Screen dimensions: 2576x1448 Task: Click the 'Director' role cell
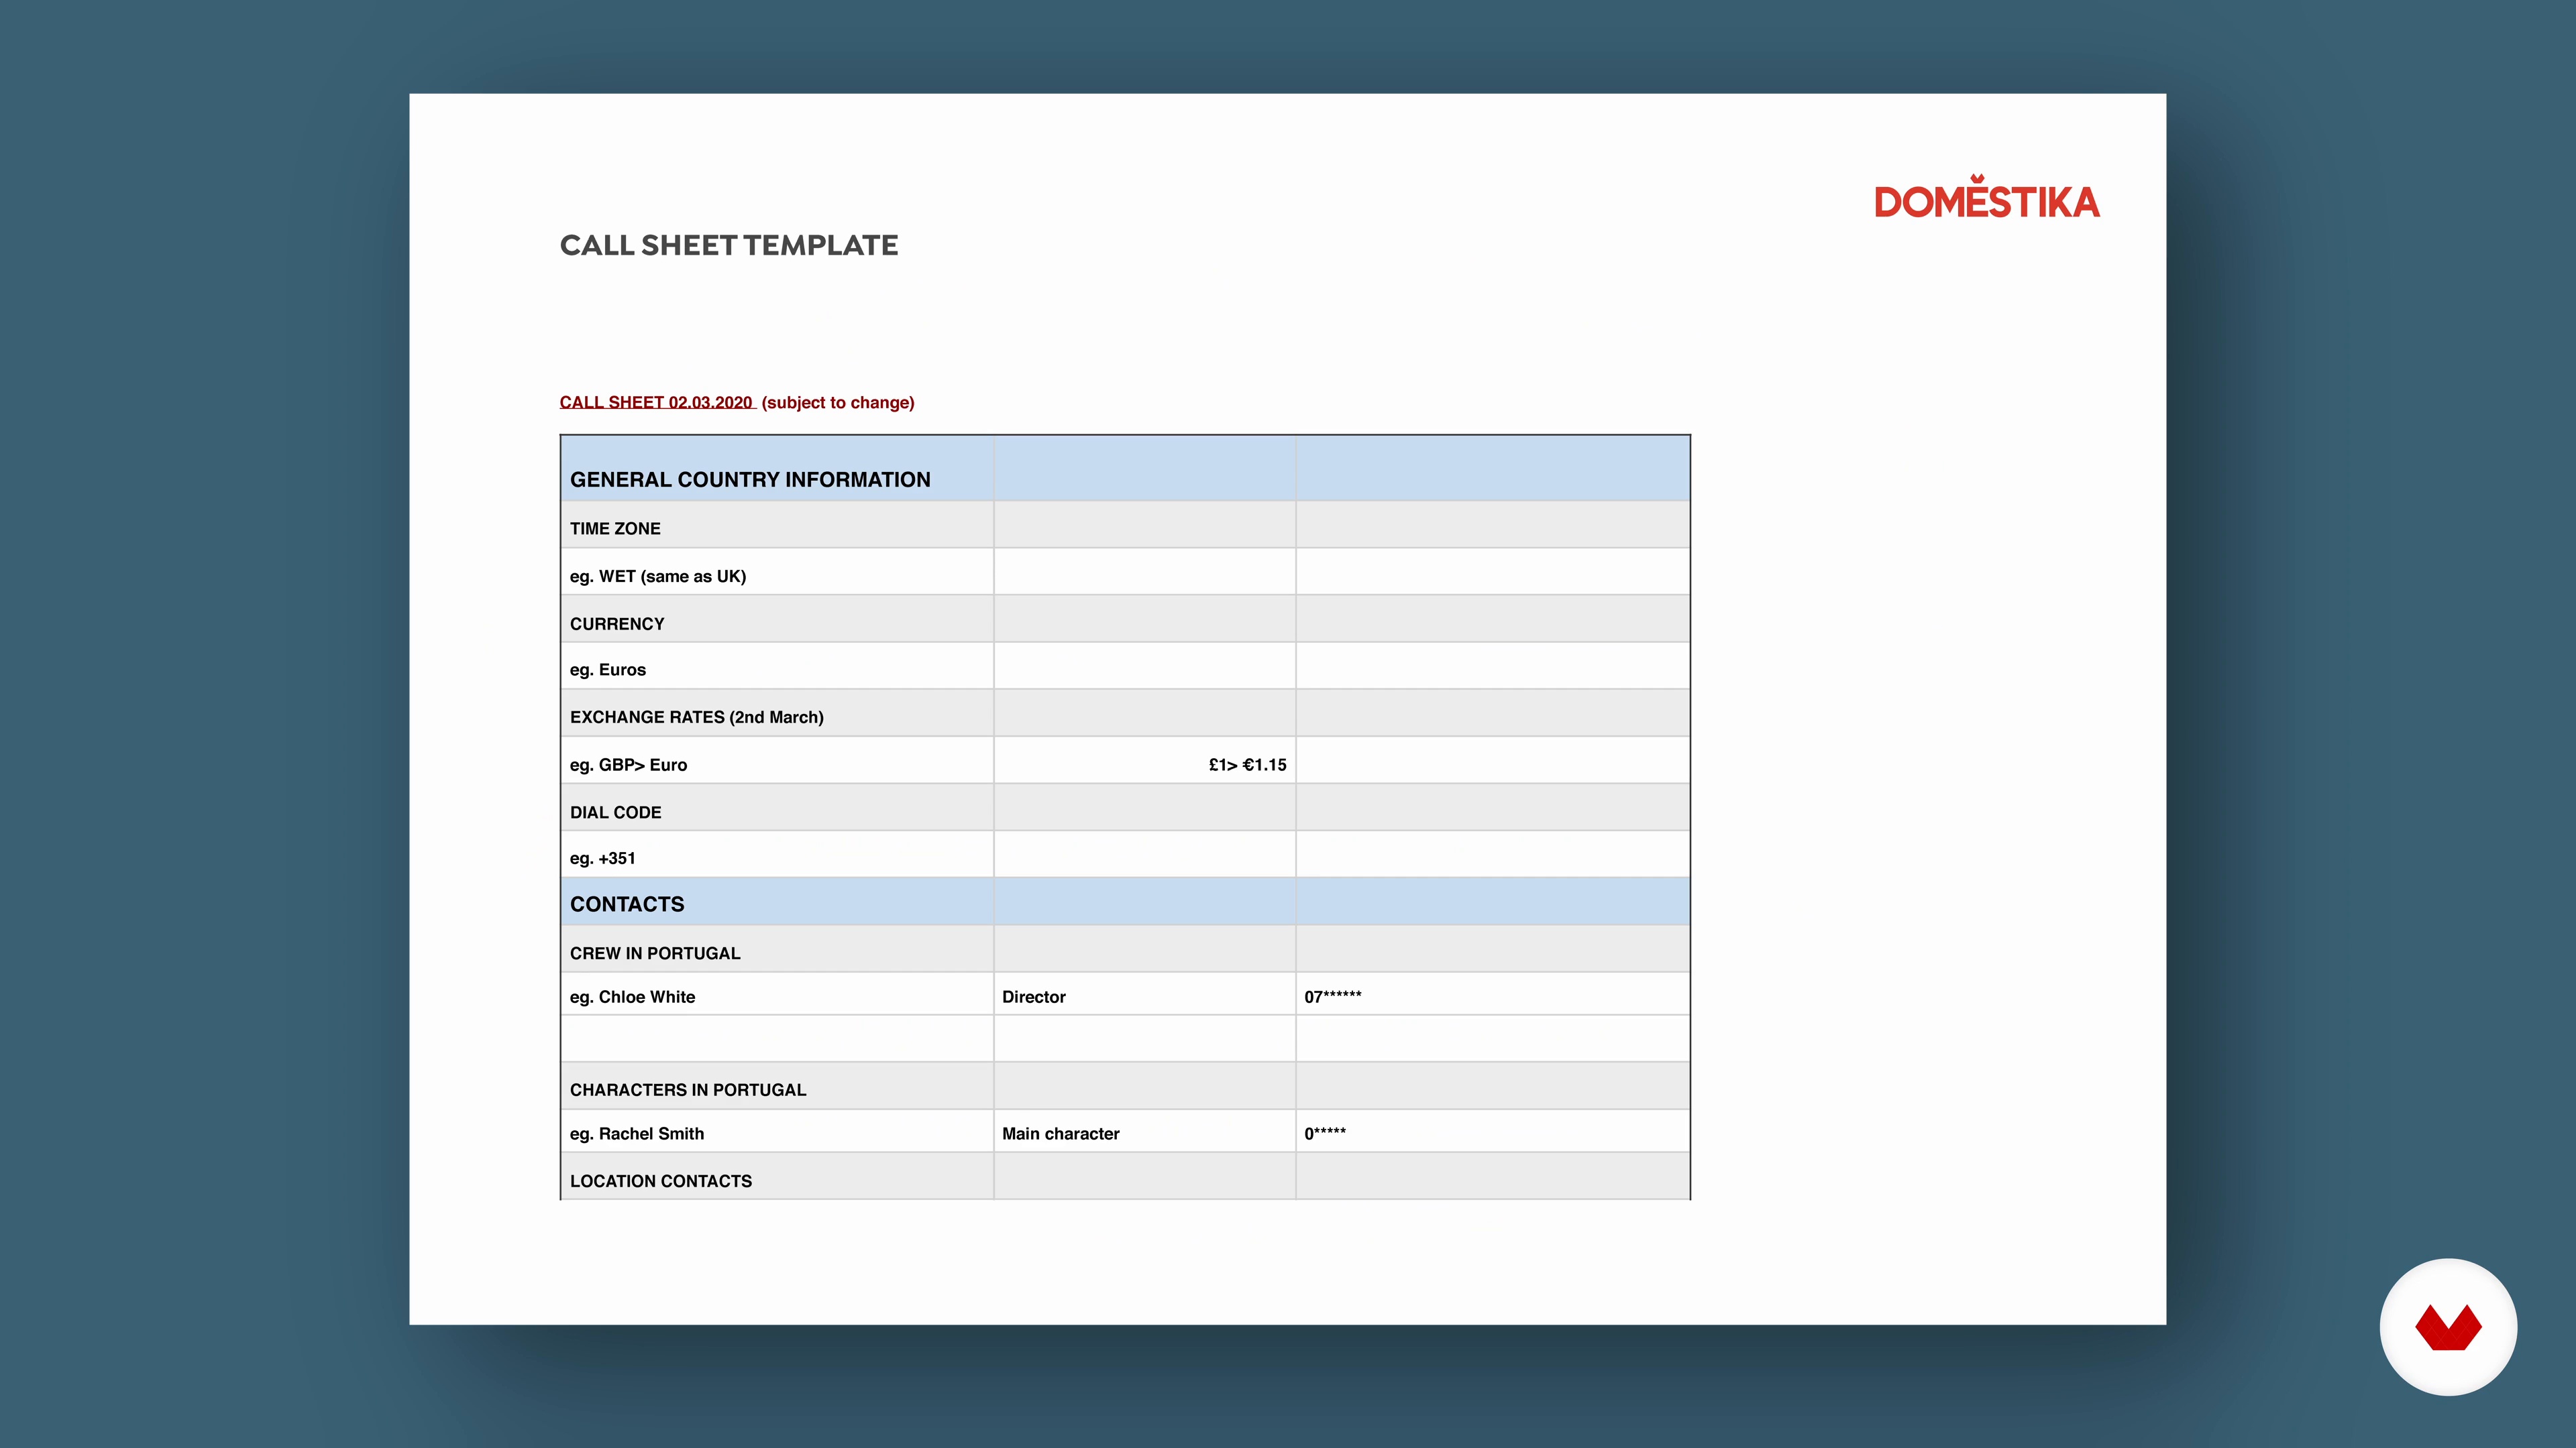(x=1145, y=994)
